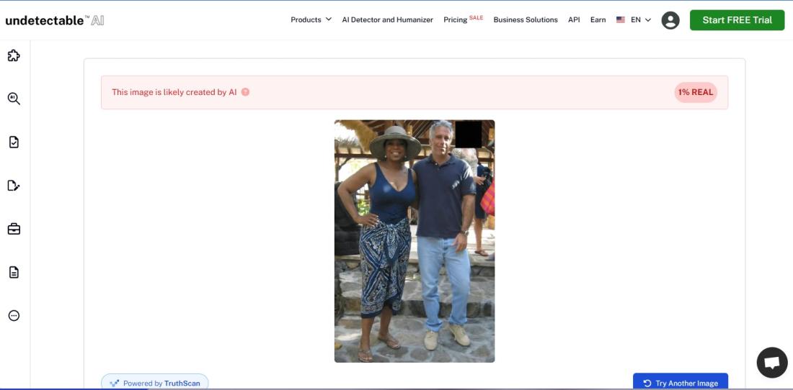Click the text document sidebar icon
The height and width of the screenshot is (390, 793).
pos(14,272)
